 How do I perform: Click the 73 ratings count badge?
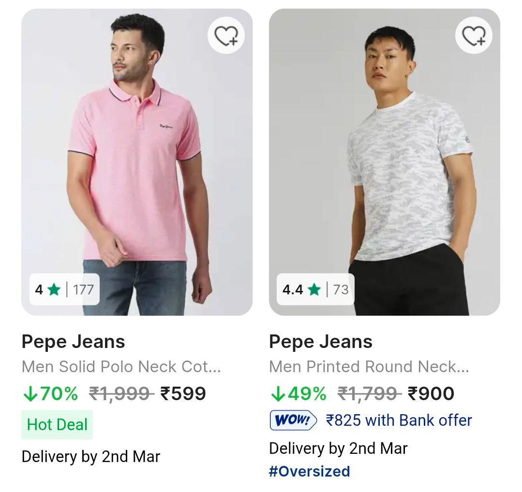tap(341, 289)
